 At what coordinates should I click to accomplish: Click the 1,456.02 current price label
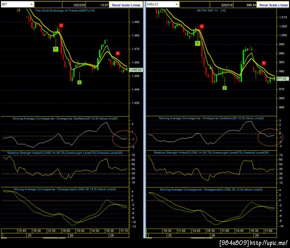(136, 70)
